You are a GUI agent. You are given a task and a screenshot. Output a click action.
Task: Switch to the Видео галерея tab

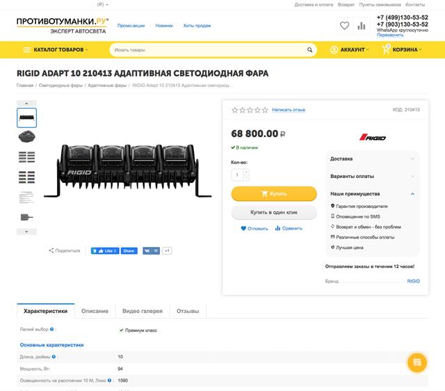coord(142,311)
